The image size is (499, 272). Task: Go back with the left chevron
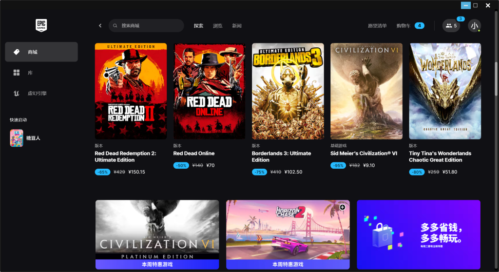point(100,25)
